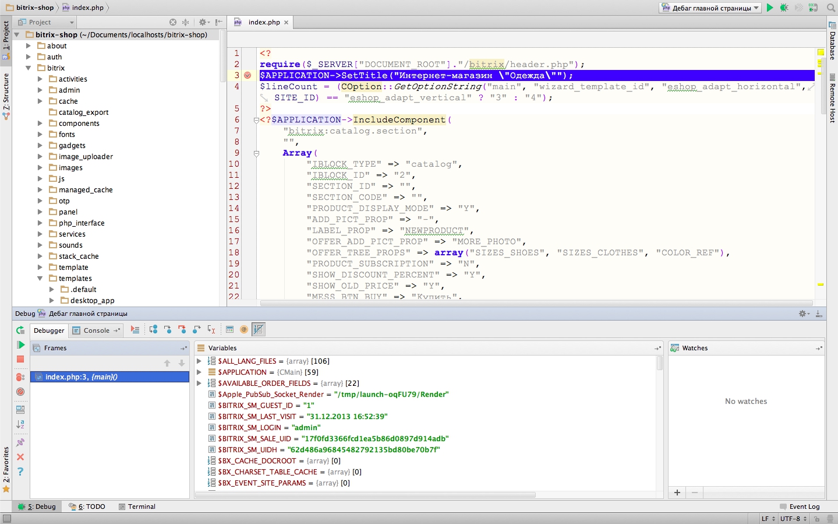This screenshot has height=524, width=838.
Task: Collapse the bitrix folder
Action: click(28, 68)
